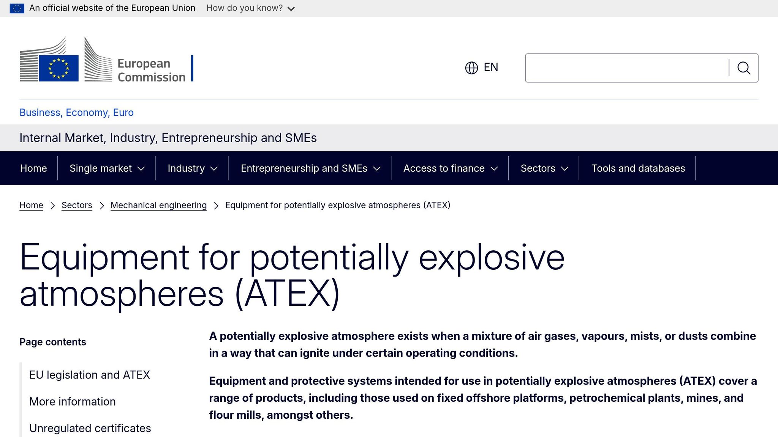Expand the Entrepreneurship and SMEs chevron
The image size is (778, 437).
(377, 169)
